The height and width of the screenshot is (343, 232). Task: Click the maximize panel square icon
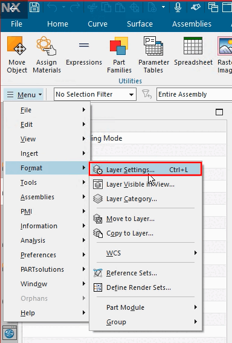(219, 112)
